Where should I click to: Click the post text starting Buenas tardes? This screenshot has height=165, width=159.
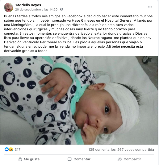78,33
